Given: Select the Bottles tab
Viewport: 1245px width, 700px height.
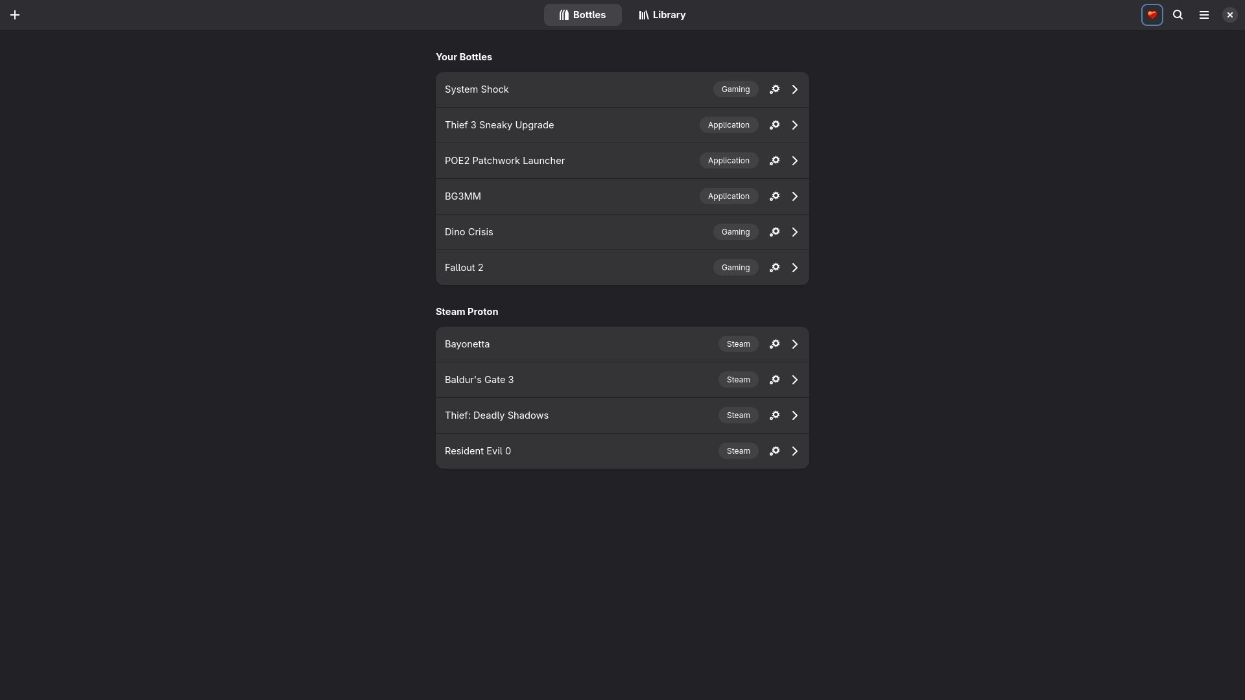Looking at the screenshot, I should click(x=582, y=15).
